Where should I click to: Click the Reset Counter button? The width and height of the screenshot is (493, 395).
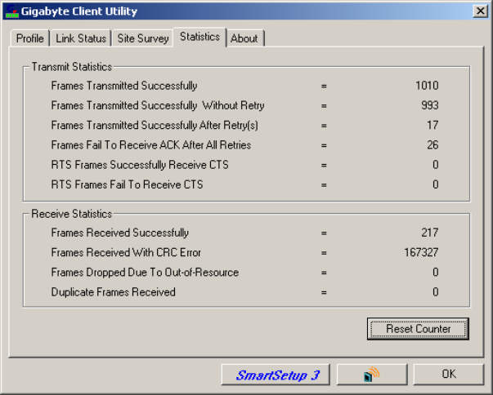pos(418,329)
